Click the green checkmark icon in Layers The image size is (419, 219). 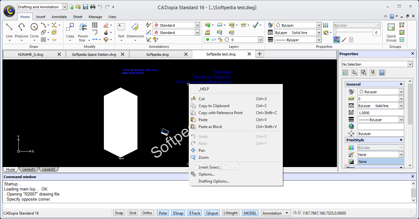coord(256,25)
